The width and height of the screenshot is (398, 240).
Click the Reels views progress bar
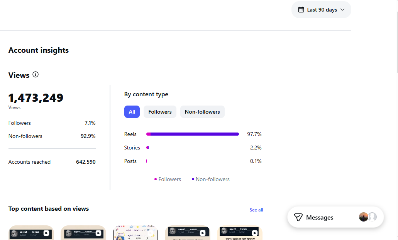click(193, 134)
